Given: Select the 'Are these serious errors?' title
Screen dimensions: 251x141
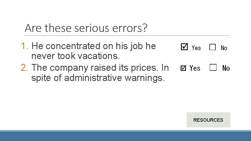Looking at the screenshot, I should [x=86, y=28].
